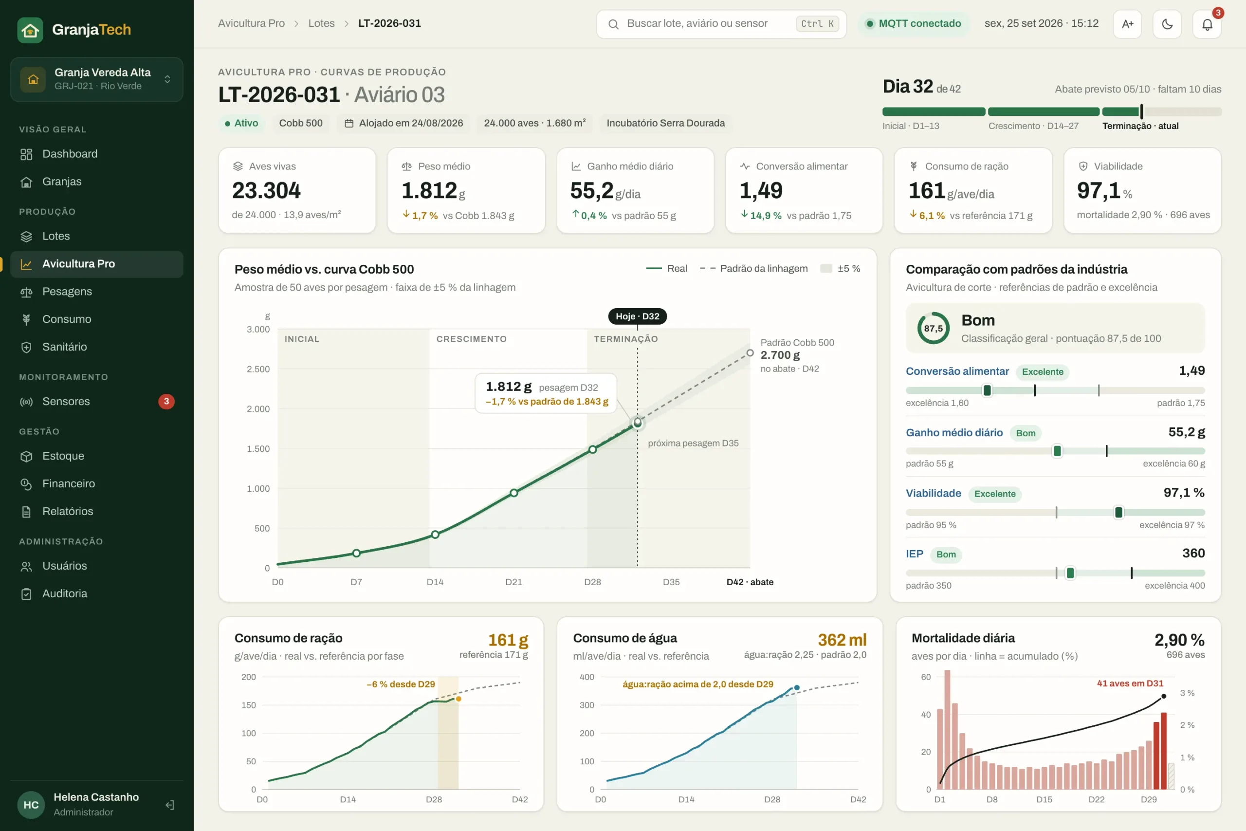Toggle Padrão da linhagem legend item

[753, 269]
